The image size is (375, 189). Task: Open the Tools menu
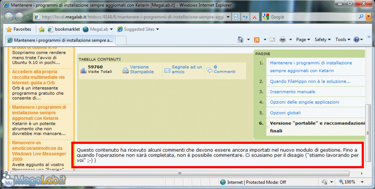[x=342, y=39]
